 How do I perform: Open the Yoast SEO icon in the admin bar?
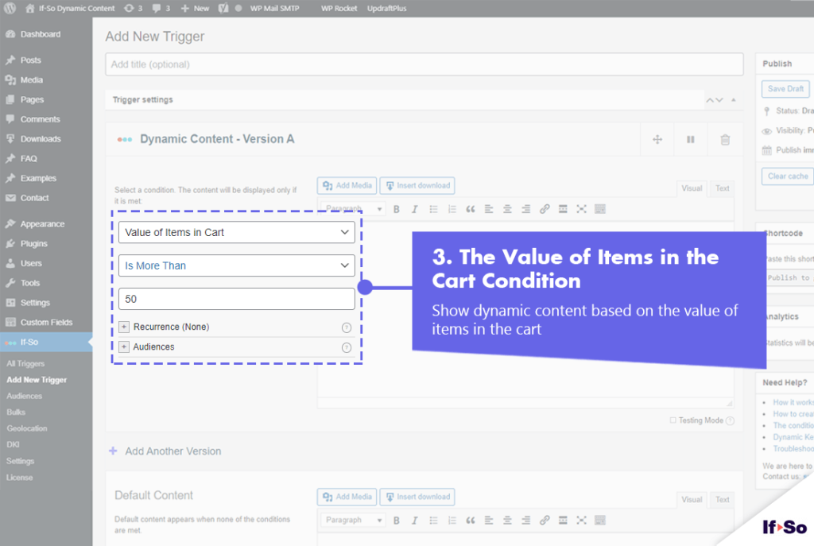pos(223,8)
